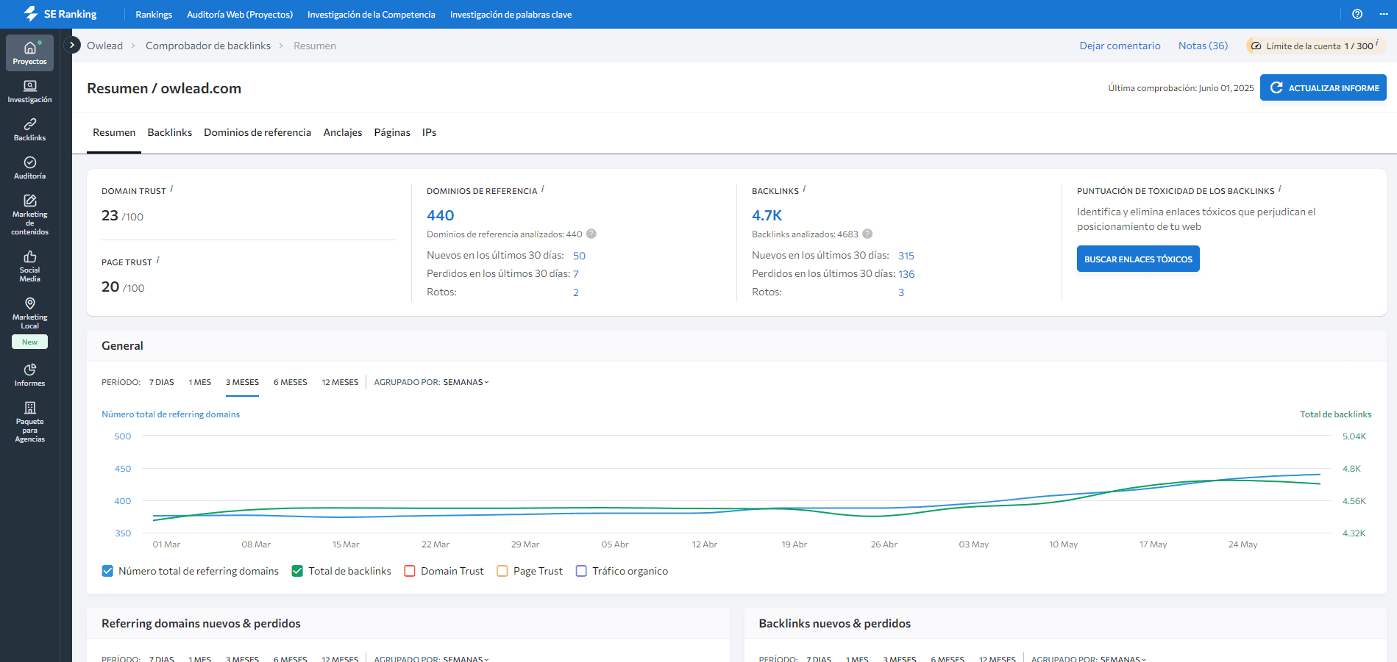The image size is (1397, 662).
Task: Select 12 Meses period in General
Action: pyautogui.click(x=340, y=382)
